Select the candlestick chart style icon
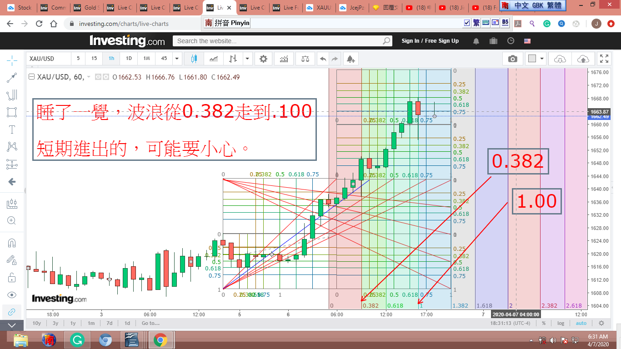The height and width of the screenshot is (349, 621). (195, 59)
